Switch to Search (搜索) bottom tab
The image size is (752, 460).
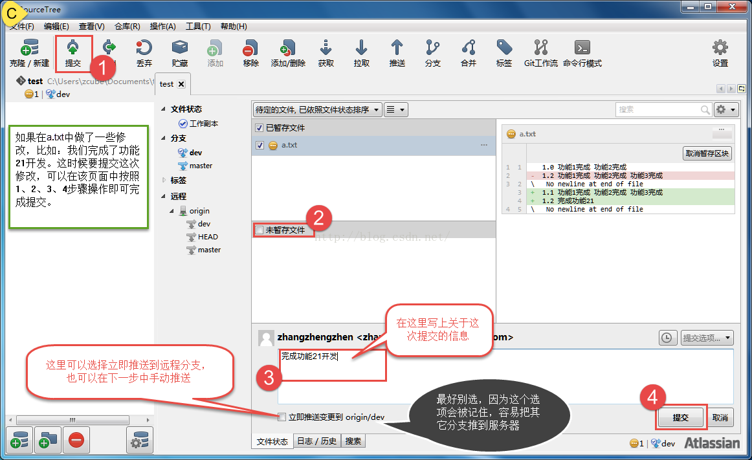(x=353, y=441)
